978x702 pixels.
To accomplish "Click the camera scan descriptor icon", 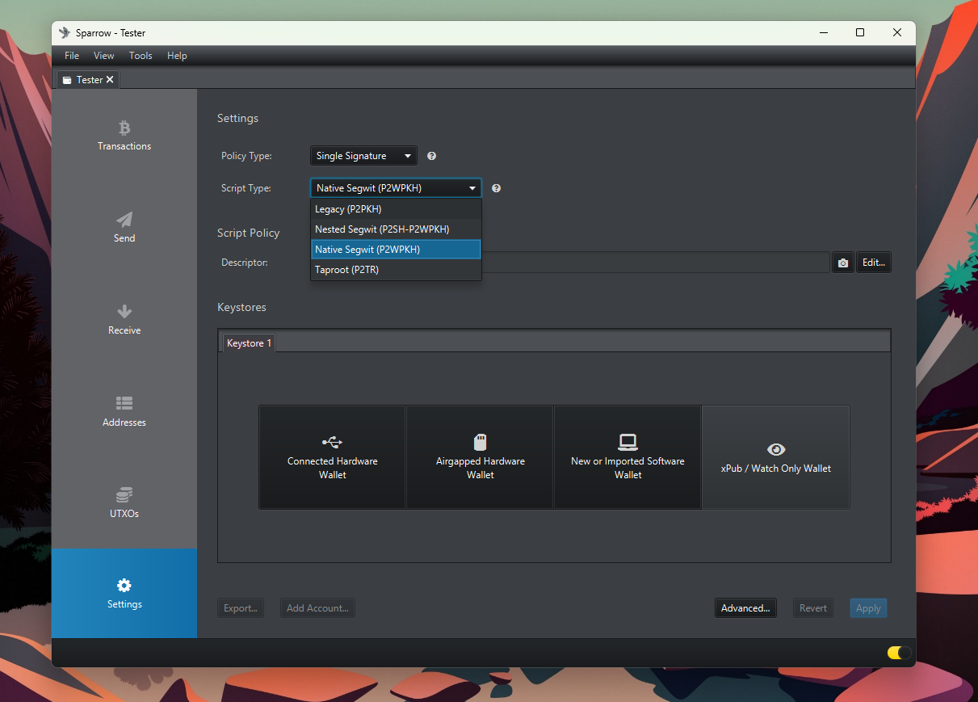I will point(843,263).
